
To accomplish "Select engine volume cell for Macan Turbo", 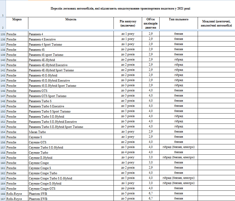I will pos(151,132).
